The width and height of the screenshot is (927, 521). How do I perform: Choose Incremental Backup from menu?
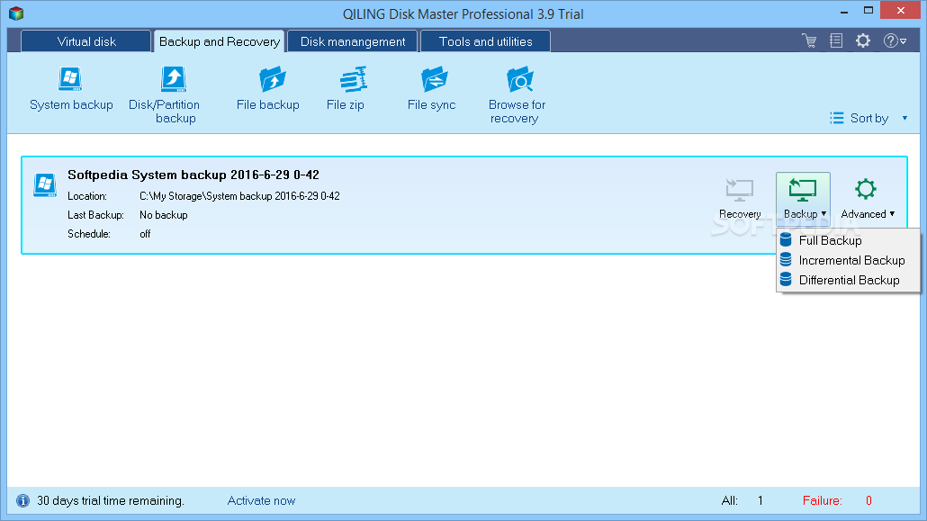click(849, 260)
